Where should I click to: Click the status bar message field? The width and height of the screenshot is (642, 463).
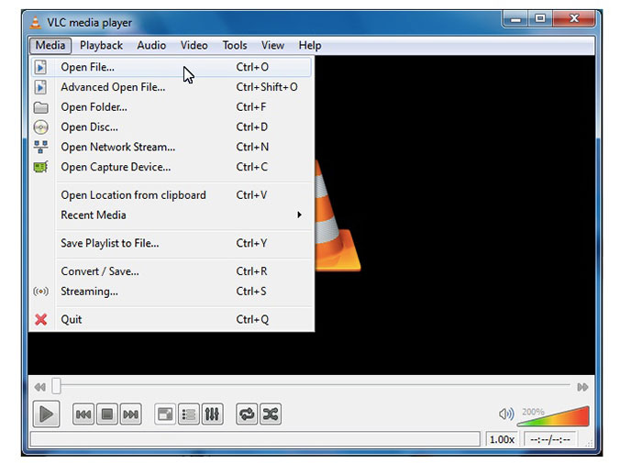pos(255,440)
